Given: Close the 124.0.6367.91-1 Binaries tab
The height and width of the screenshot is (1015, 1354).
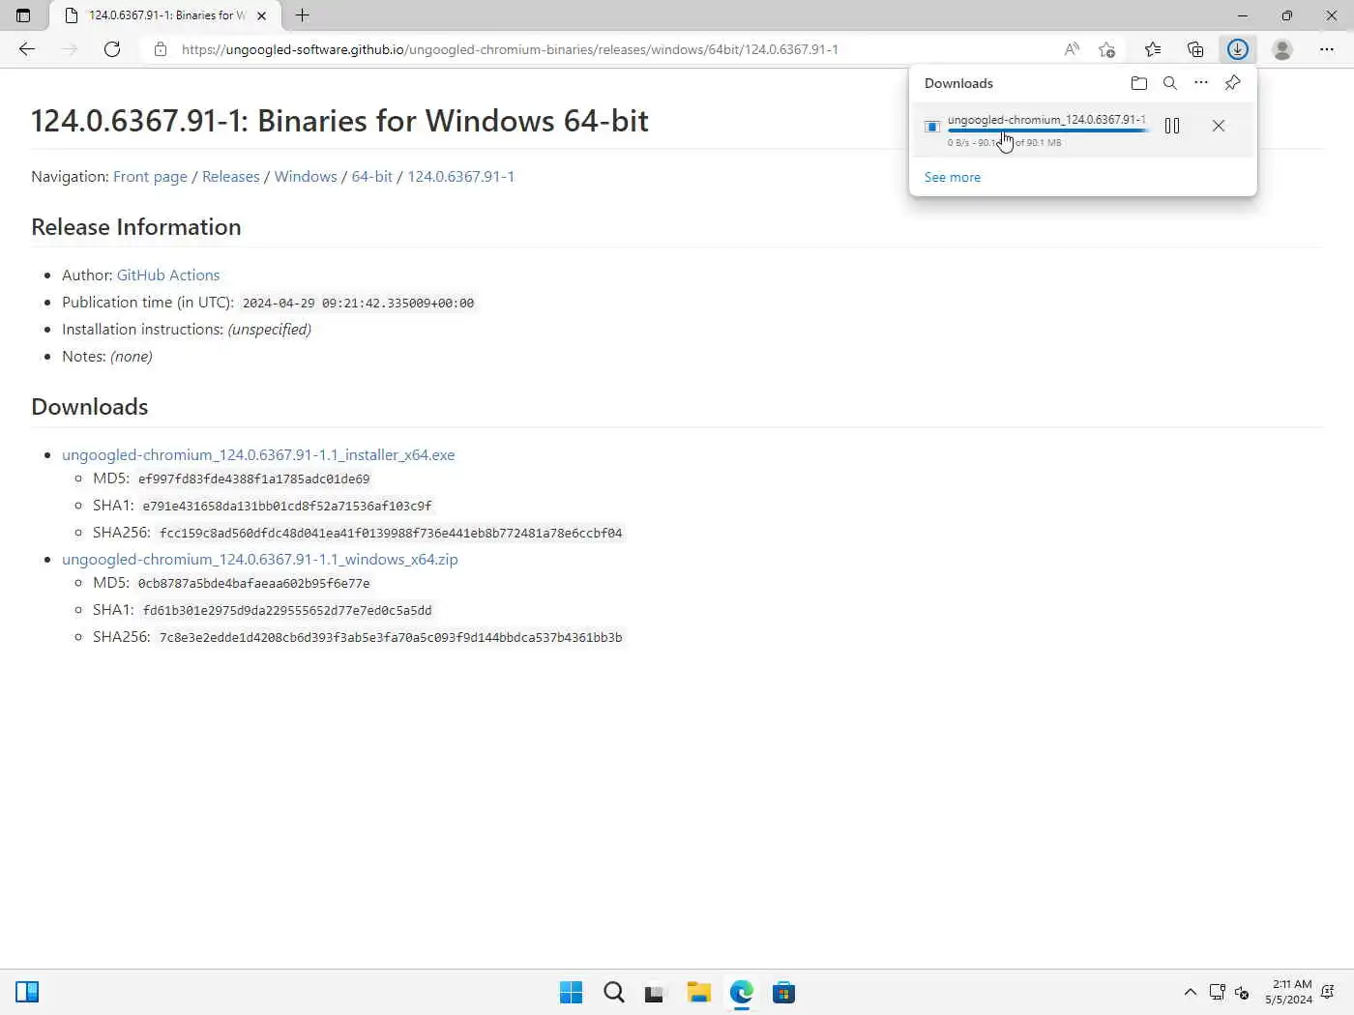Looking at the screenshot, I should point(261,15).
